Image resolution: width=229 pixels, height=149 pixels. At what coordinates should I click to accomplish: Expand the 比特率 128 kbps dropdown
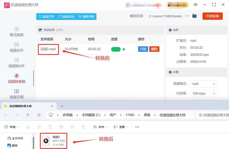[x=204, y=94]
